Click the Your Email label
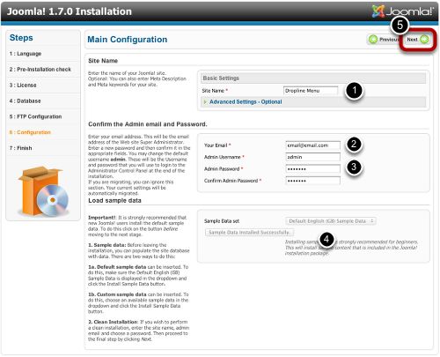The height and width of the screenshot is (357, 440). (216, 145)
